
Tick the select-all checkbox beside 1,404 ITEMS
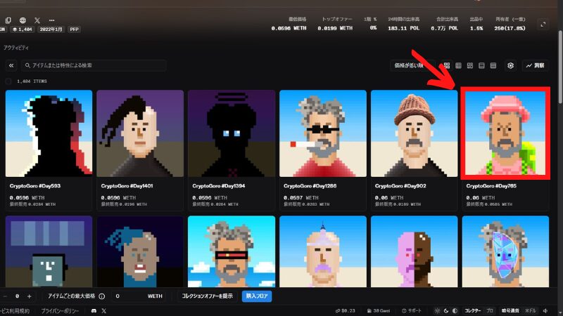[8, 81]
